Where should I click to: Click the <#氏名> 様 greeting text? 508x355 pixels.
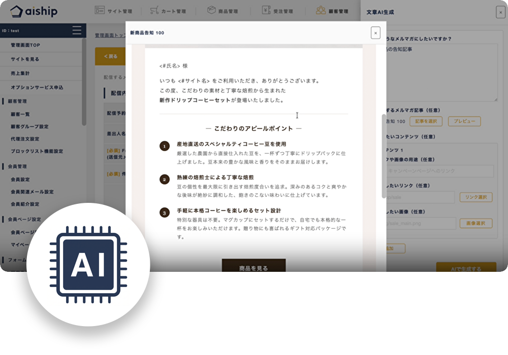coord(174,66)
